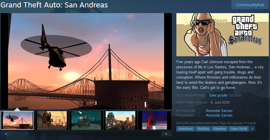Select the red bridge night thumbnail
Screen dimensions: 270x140
click(155, 120)
